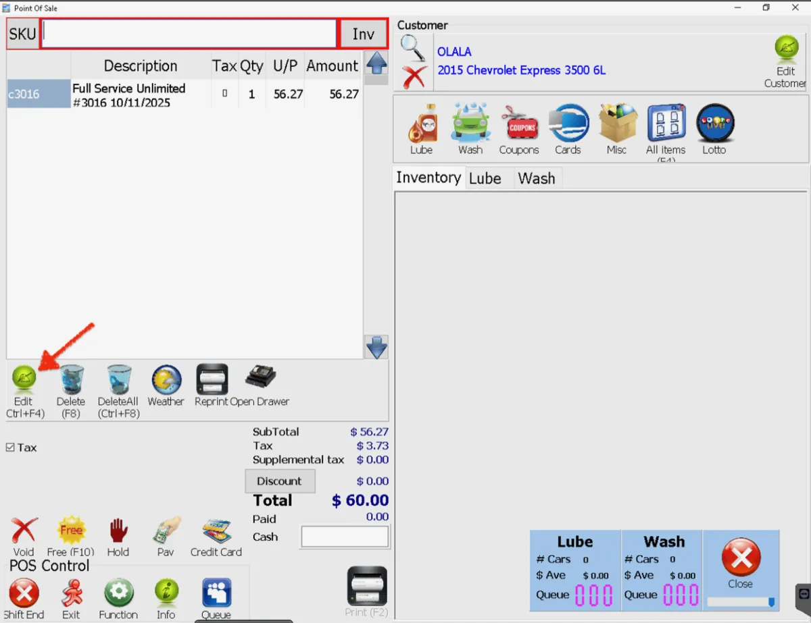Switch to the Inventory tab

click(428, 178)
